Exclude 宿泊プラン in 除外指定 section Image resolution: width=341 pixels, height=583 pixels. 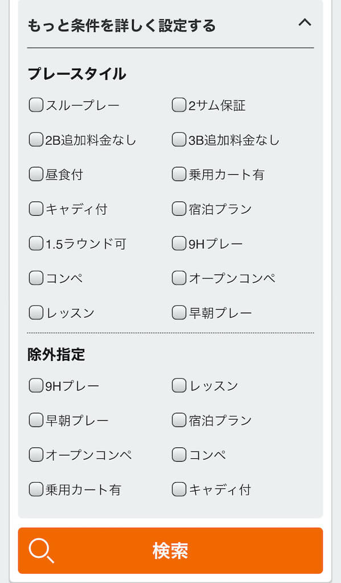(x=179, y=420)
